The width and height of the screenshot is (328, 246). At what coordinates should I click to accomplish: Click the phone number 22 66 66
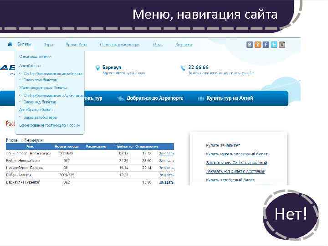(x=198, y=67)
